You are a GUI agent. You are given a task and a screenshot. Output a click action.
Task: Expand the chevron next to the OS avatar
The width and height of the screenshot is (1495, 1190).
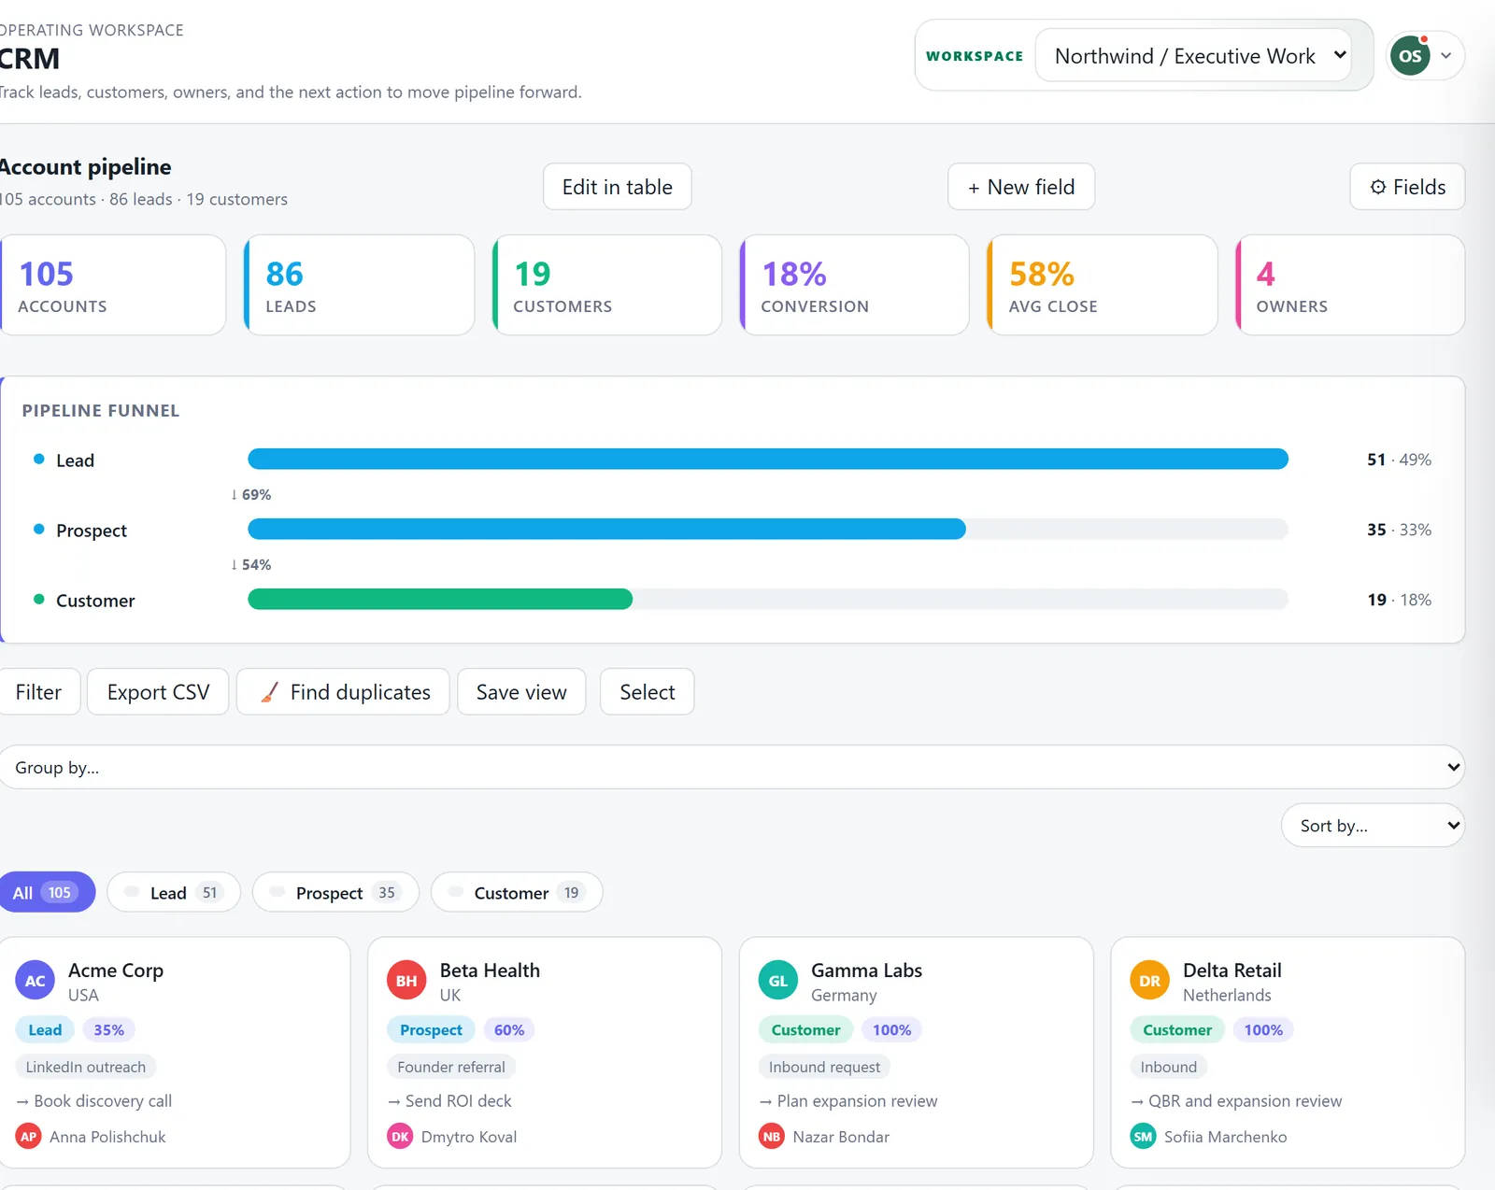click(x=1445, y=56)
